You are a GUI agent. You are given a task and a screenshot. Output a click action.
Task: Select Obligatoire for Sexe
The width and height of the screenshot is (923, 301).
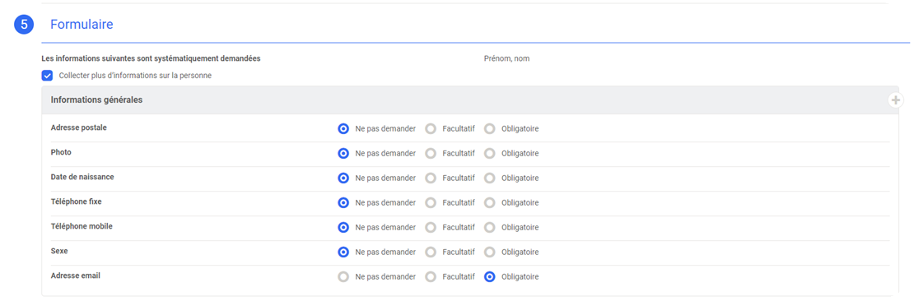click(490, 252)
